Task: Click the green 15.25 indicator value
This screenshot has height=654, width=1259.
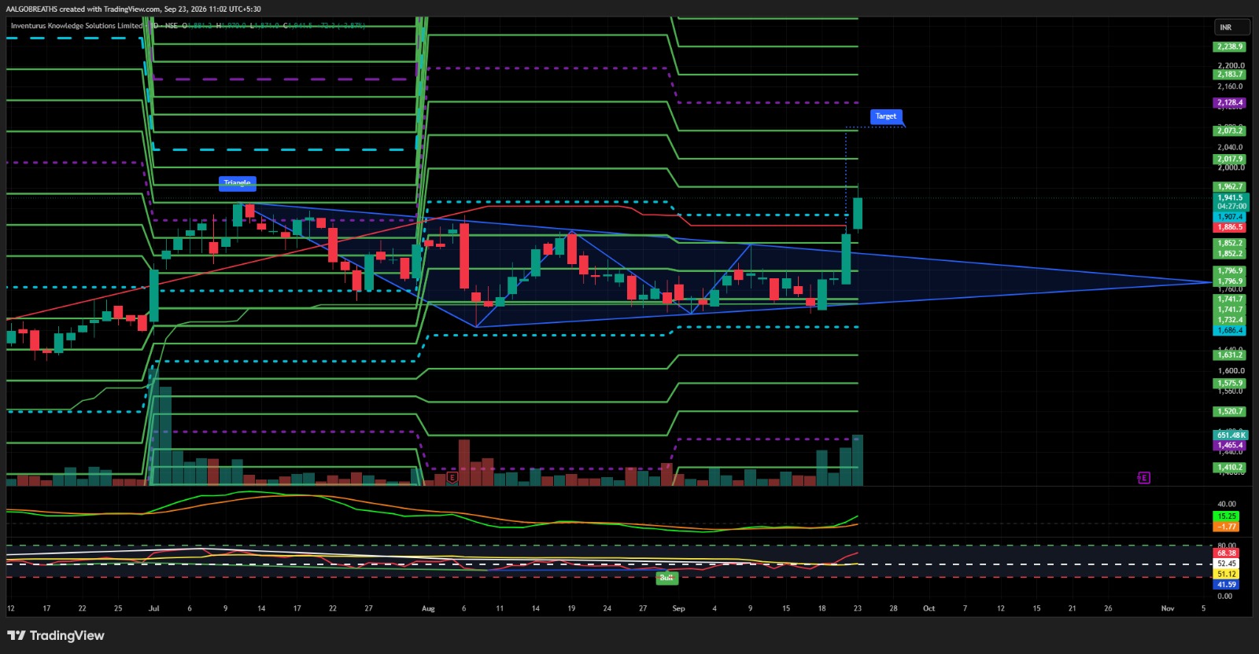Action: (x=1227, y=516)
